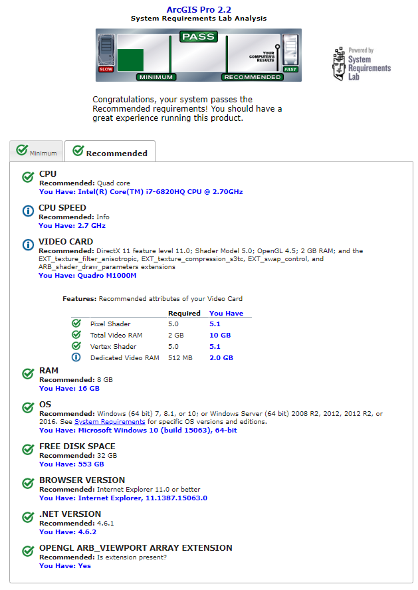Click the "System Requirements Lab Analysis" subtitle
418x590 pixels.
click(199, 19)
